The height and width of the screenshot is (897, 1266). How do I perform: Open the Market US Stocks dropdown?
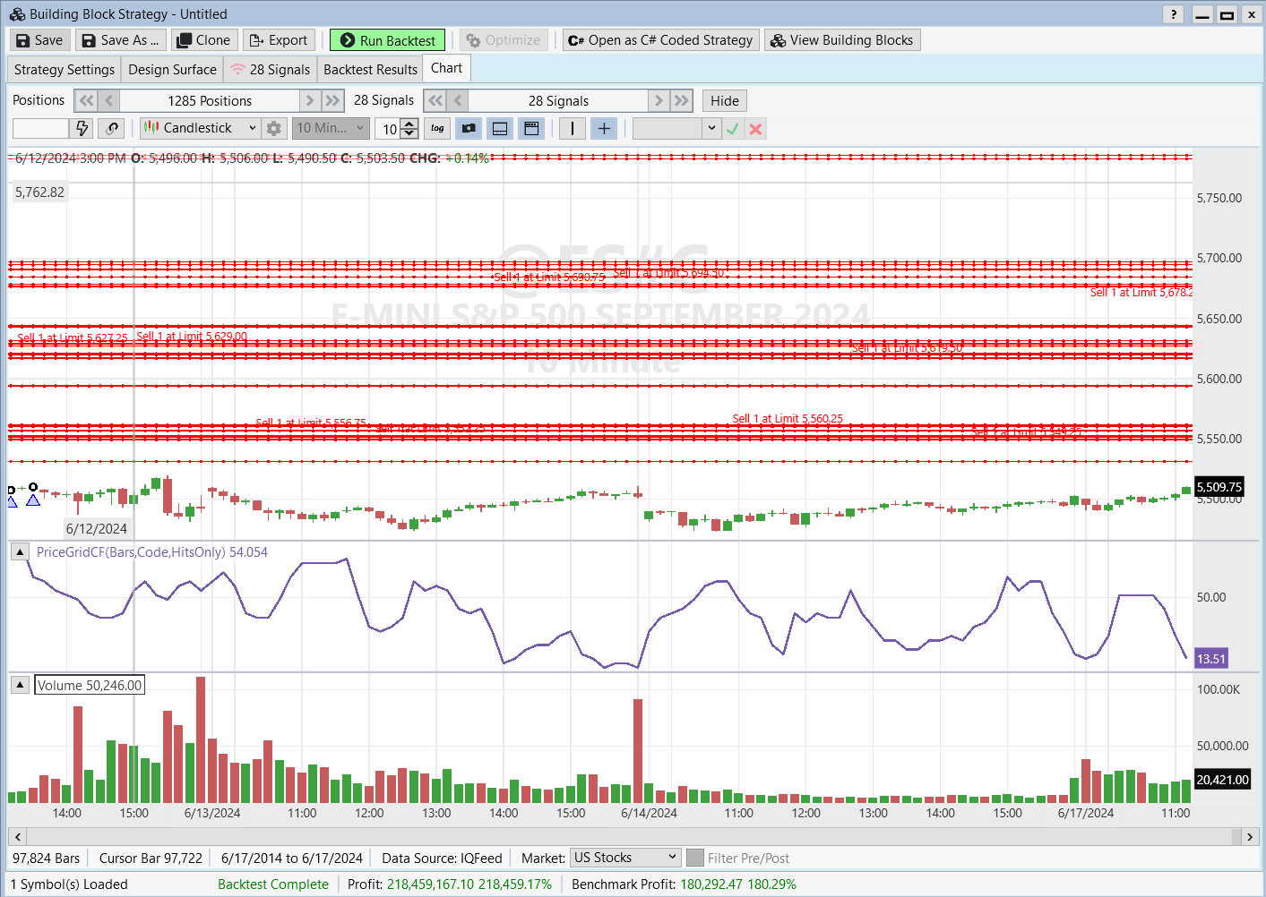625,858
